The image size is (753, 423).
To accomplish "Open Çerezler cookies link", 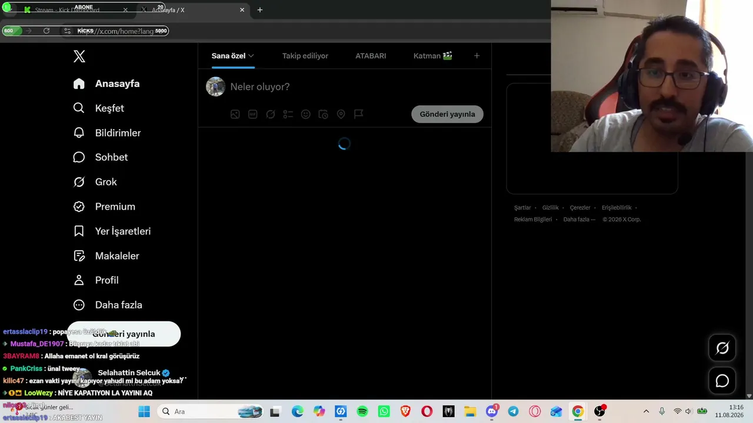I will click(580, 207).
